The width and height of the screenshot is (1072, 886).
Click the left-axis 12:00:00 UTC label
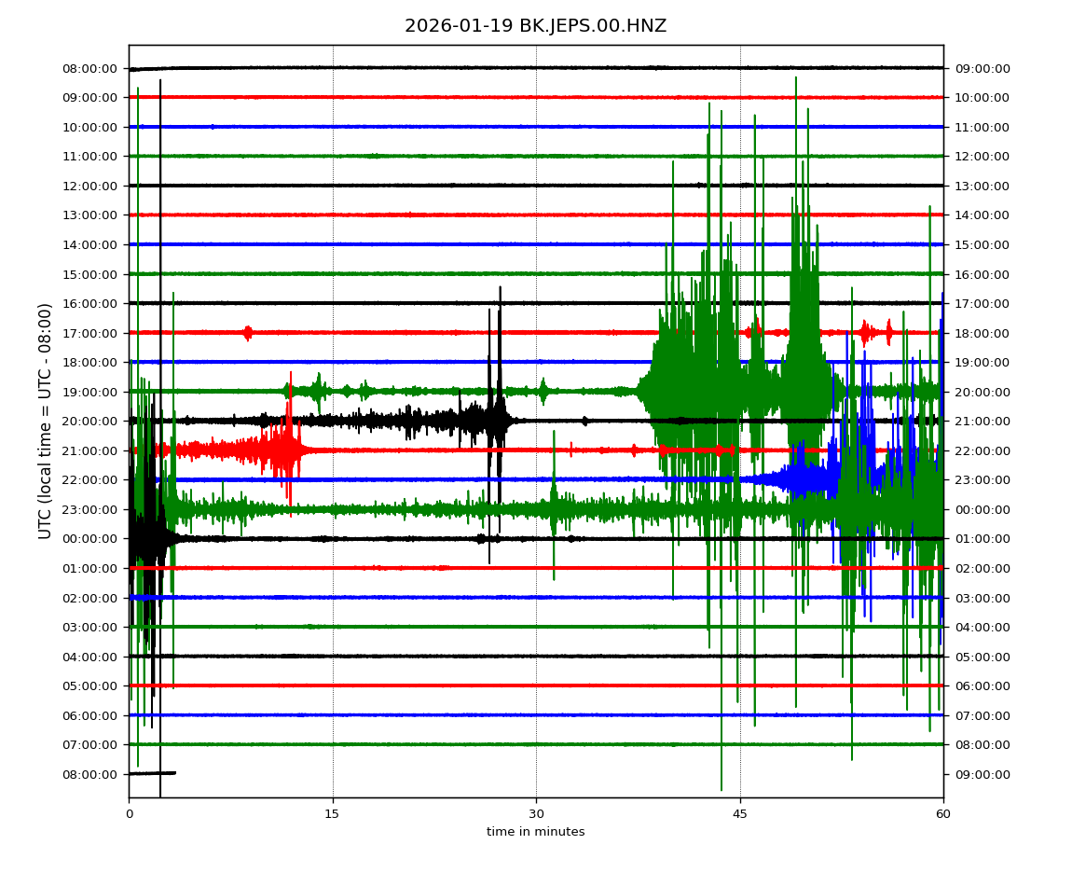[91, 186]
